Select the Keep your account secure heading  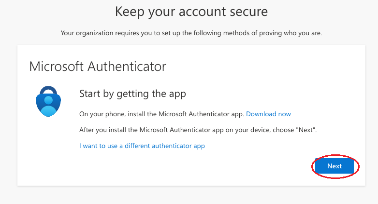pos(191,12)
